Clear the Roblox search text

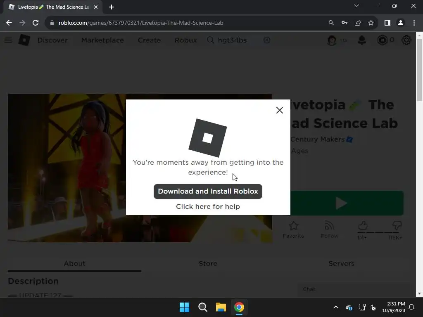point(267,40)
